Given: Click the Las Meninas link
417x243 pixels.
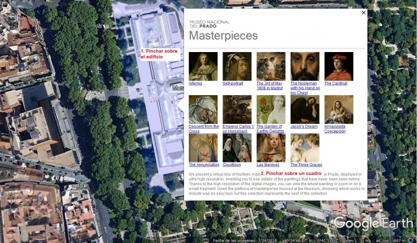Looking at the screenshot, I should tap(268, 164).
